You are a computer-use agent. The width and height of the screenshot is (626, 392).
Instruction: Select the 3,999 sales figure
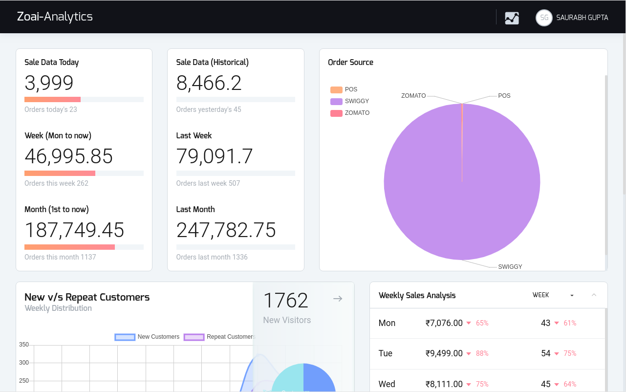click(49, 83)
